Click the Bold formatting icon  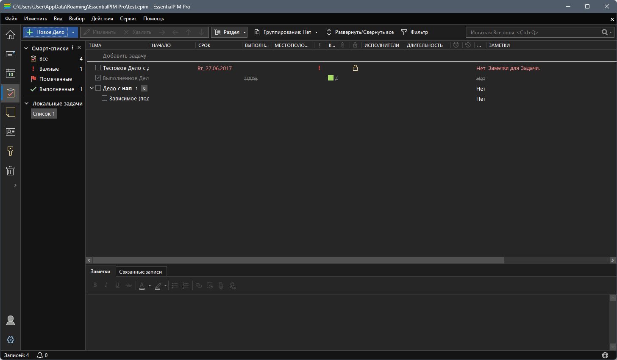click(x=95, y=285)
